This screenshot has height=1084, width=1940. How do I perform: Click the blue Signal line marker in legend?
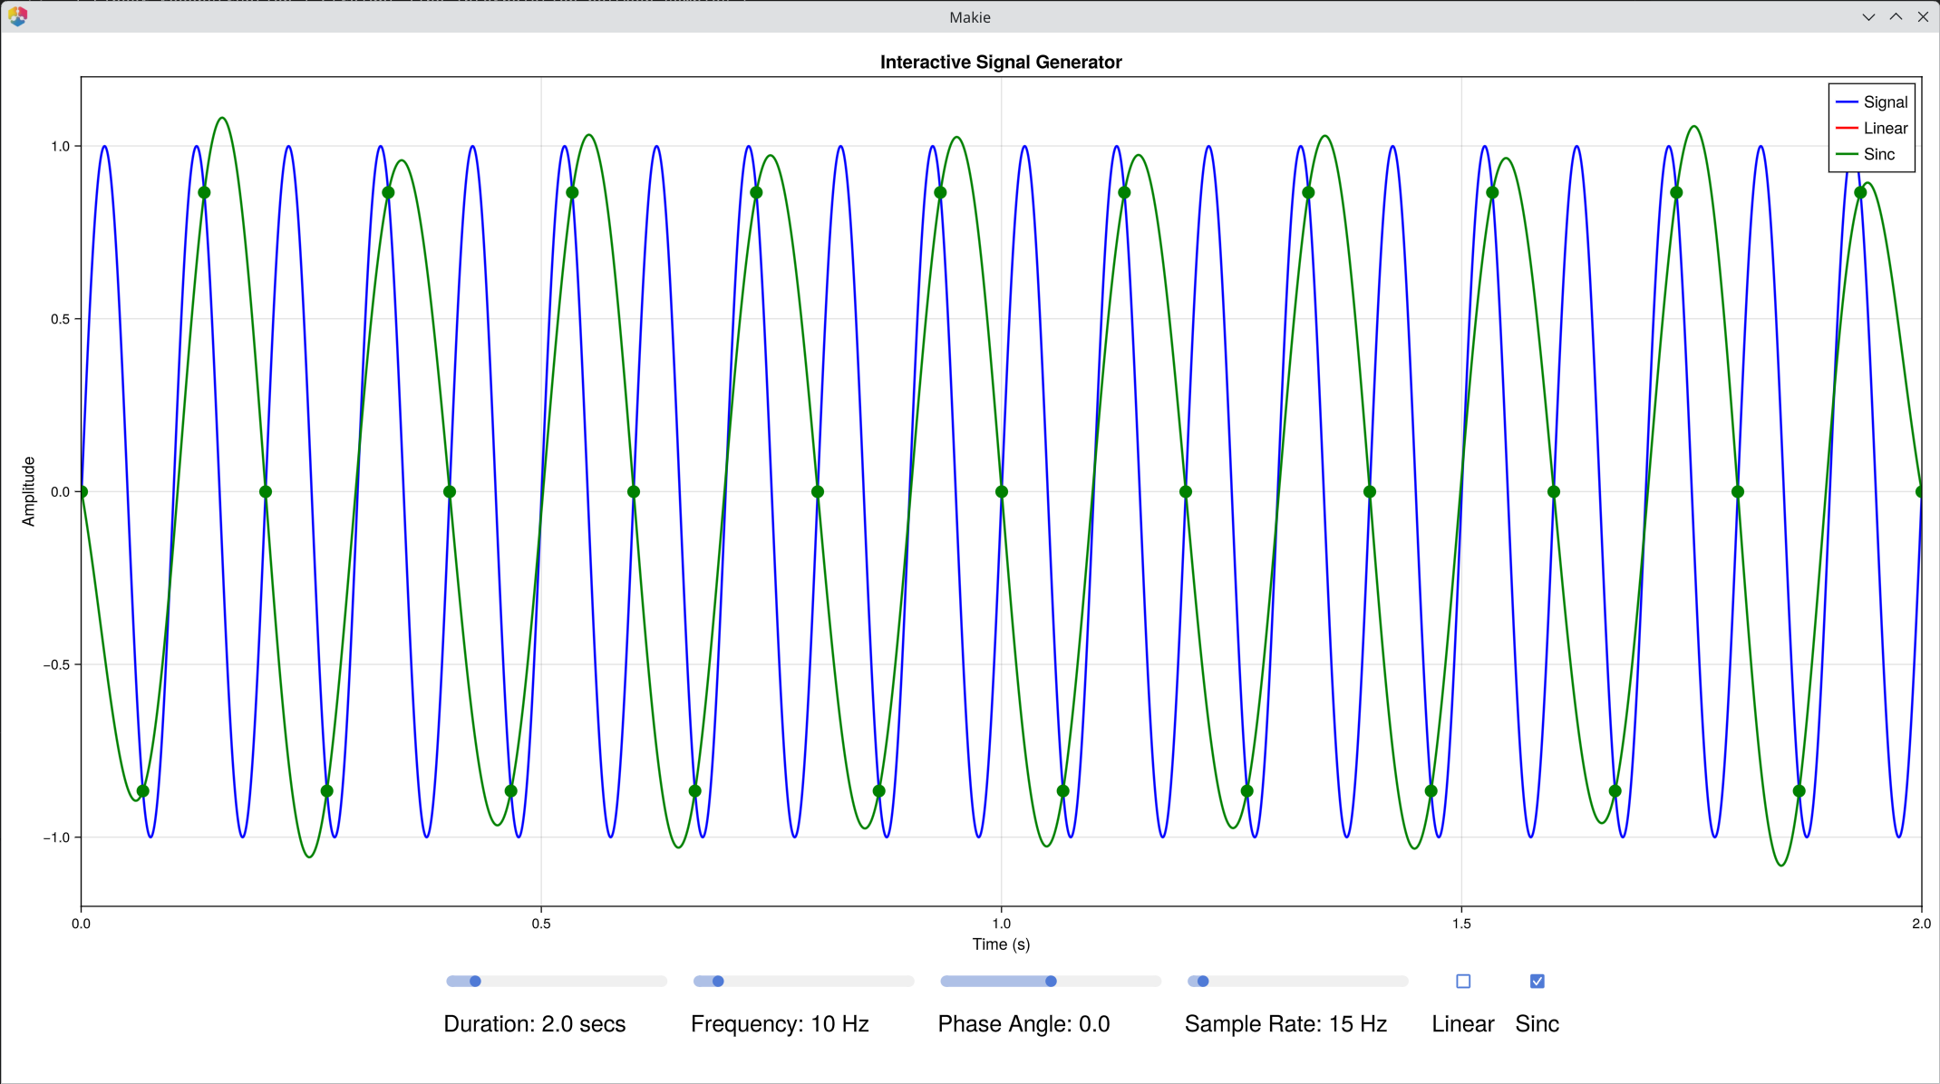(1846, 102)
